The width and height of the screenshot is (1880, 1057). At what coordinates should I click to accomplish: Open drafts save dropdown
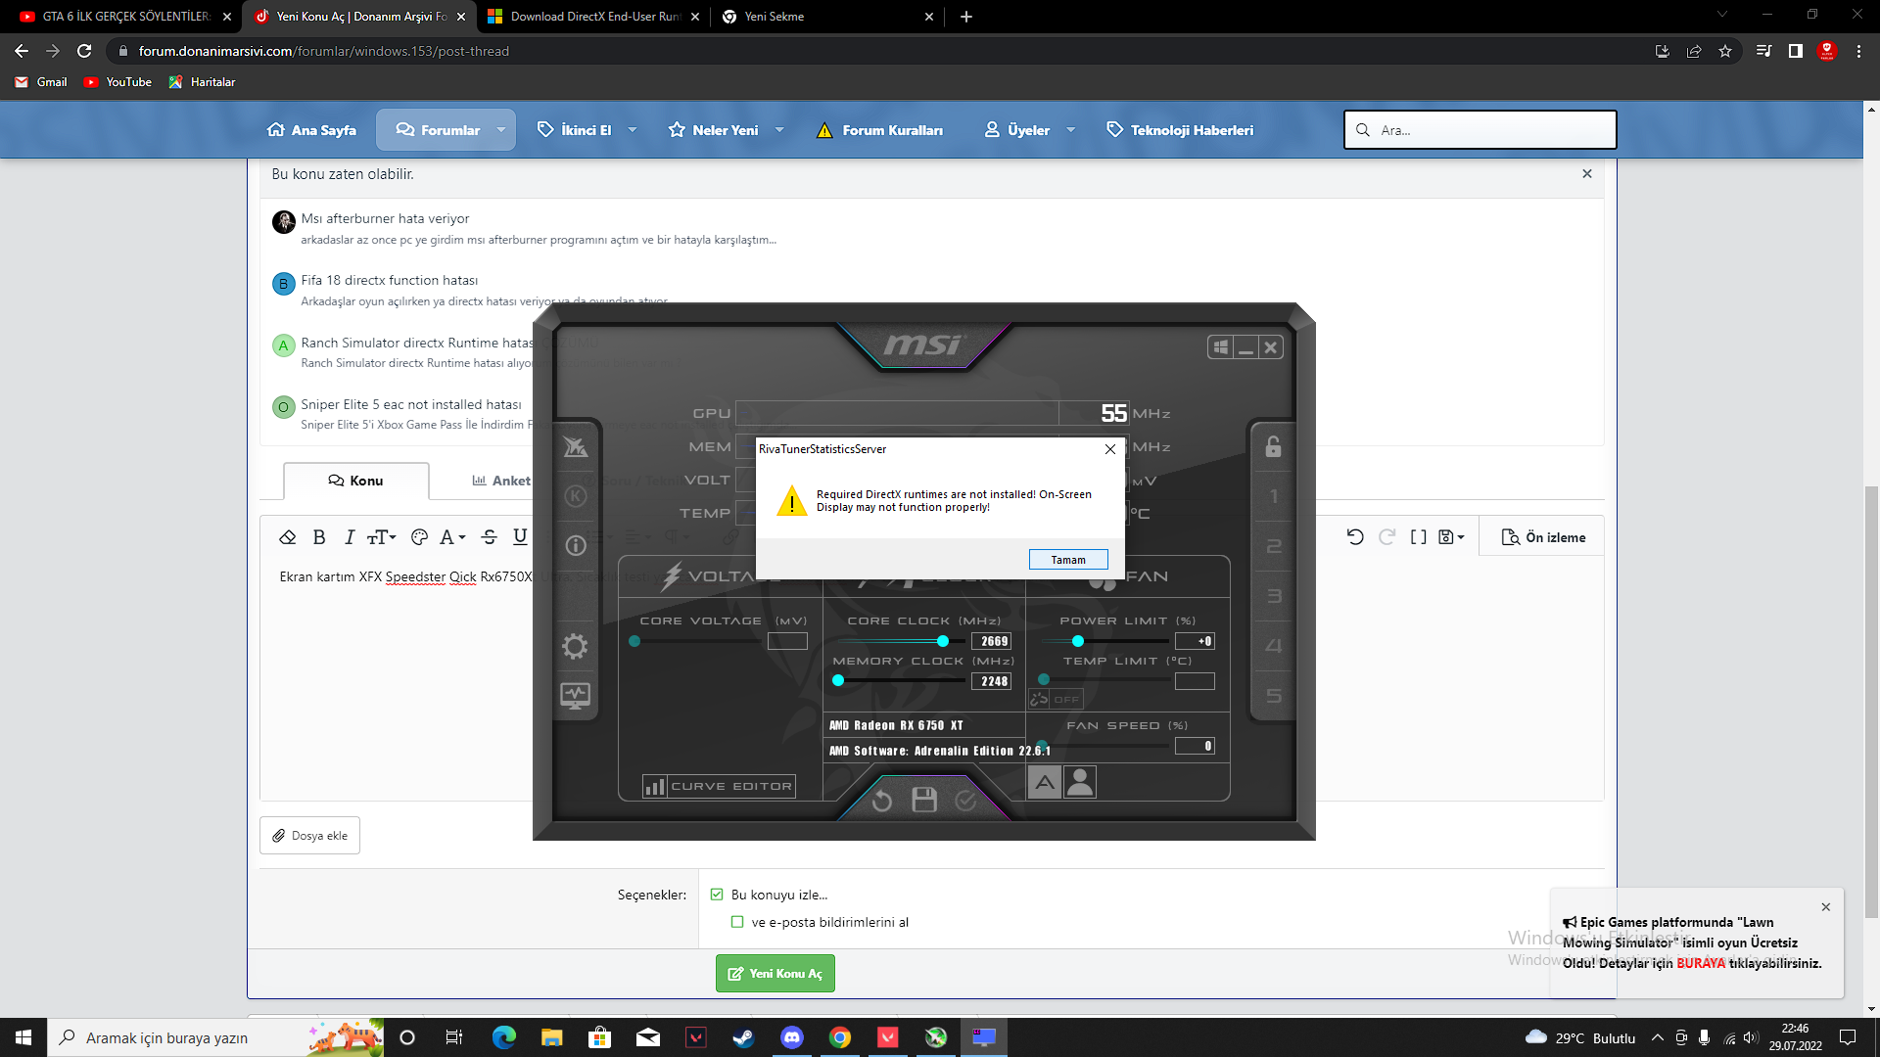[x=1451, y=537]
